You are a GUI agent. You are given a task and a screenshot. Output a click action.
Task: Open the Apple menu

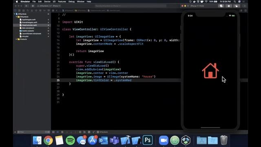tap(17, 2)
